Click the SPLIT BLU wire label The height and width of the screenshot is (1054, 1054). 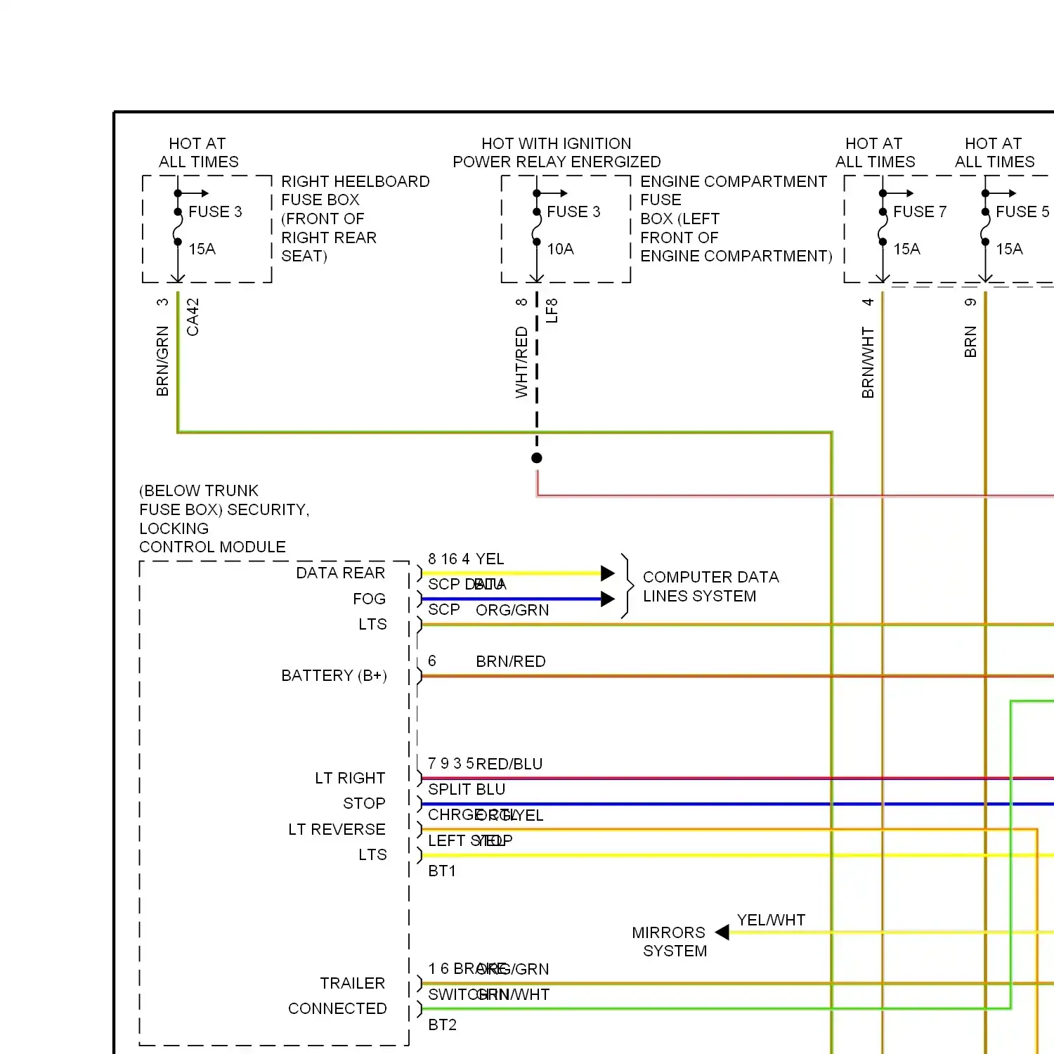tap(467, 789)
